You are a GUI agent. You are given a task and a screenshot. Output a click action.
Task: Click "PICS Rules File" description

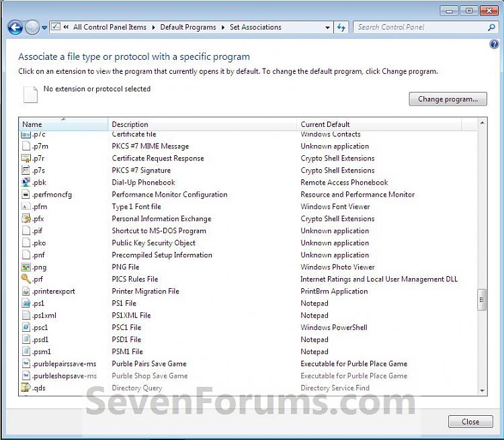tap(135, 279)
